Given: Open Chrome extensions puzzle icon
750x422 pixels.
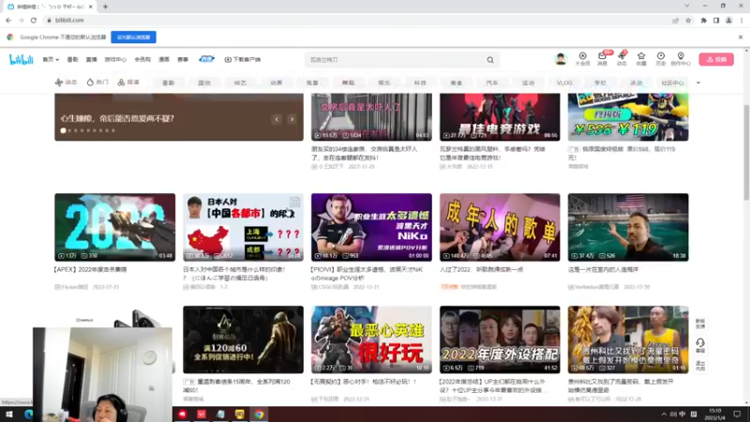Looking at the screenshot, I should pos(704,20).
